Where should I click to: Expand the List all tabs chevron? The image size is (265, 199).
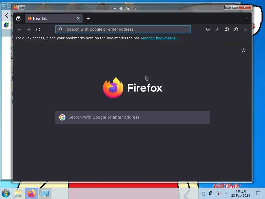point(246,18)
